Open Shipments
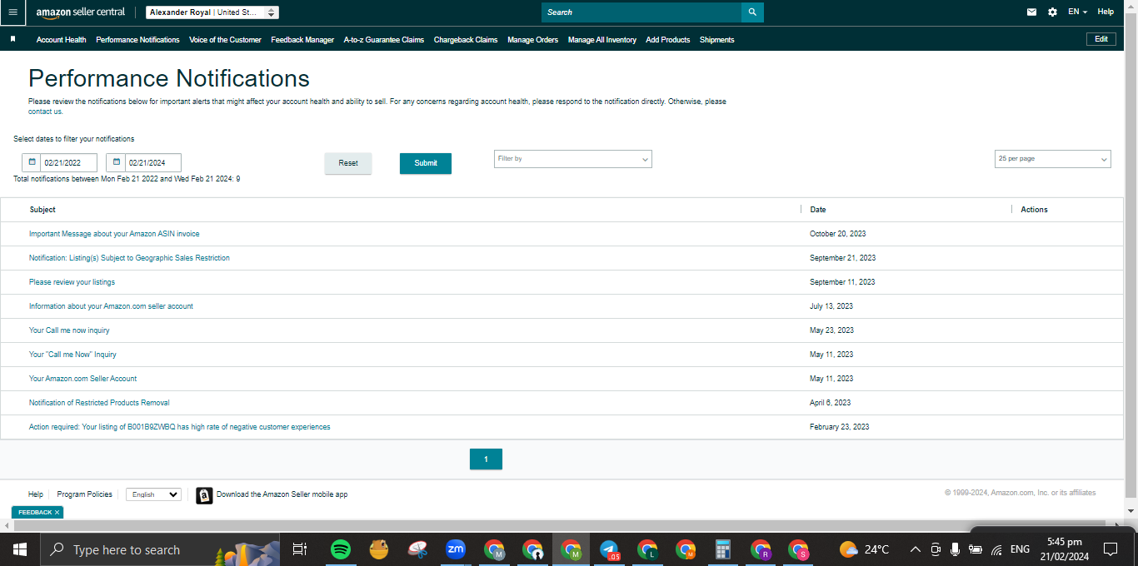 point(717,40)
